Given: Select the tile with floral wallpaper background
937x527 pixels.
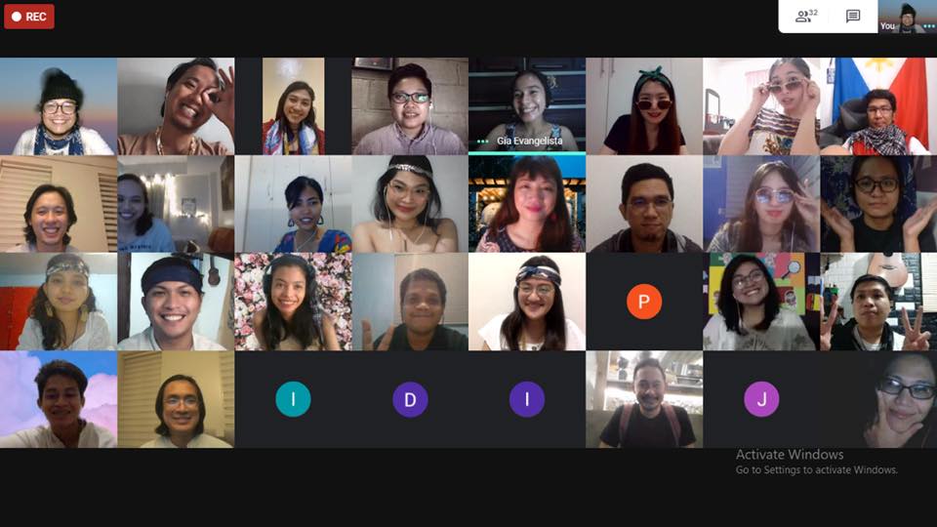Looking at the screenshot, I should [x=293, y=302].
